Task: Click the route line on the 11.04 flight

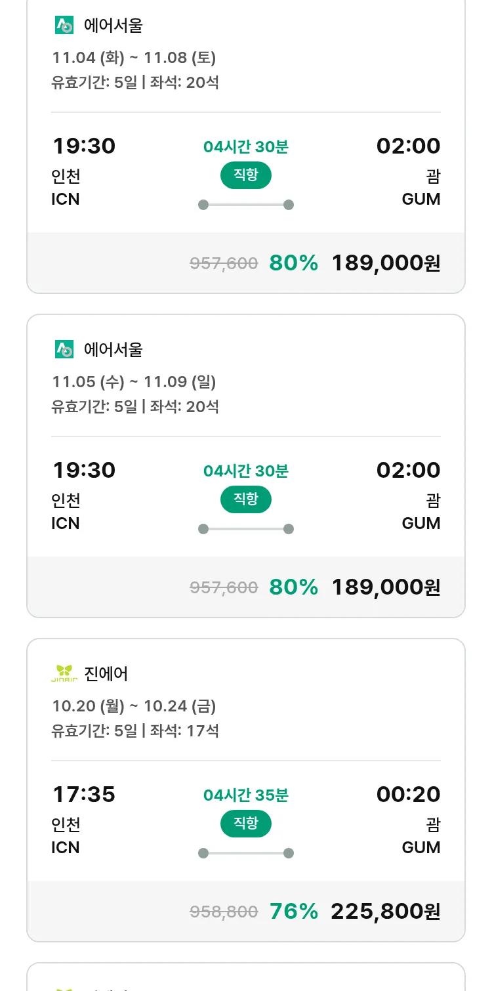Action: pos(245,205)
